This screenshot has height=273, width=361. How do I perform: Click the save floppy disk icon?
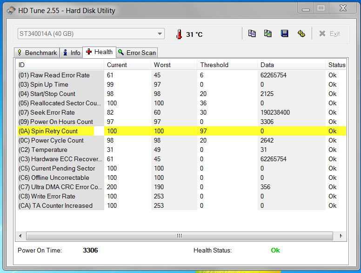tap(285, 34)
